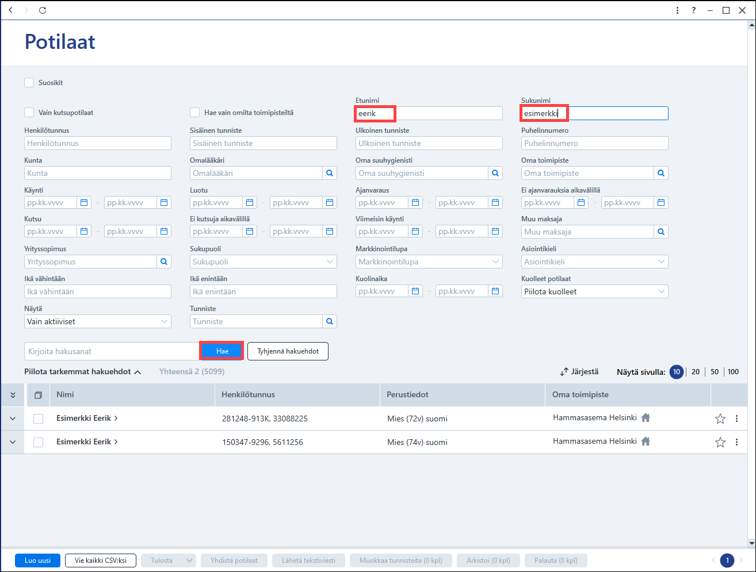Click the Järjestä sort icon

tap(564, 372)
